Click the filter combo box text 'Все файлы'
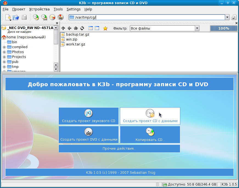 click(140, 28)
